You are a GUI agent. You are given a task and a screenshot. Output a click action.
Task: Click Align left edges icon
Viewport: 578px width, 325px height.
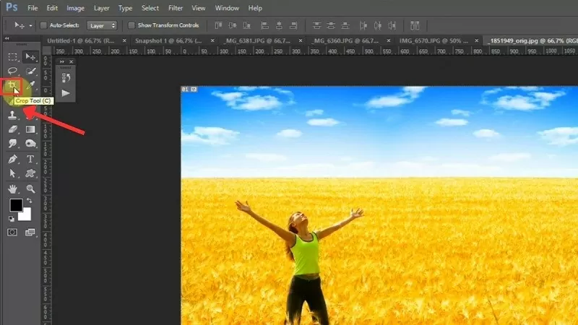tap(264, 25)
